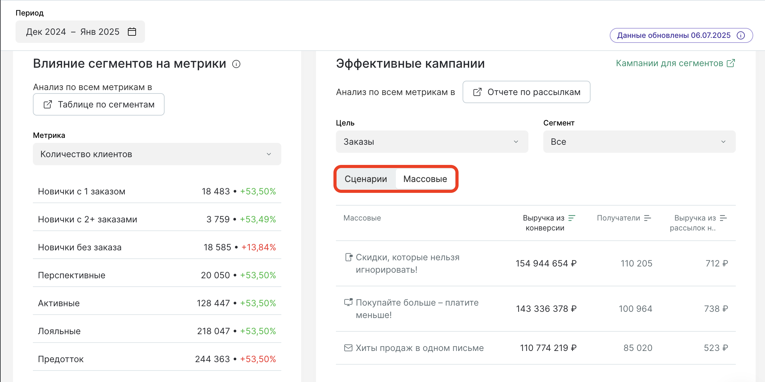The image size is (765, 382).
Task: Open campaign Покупайте больше – платите меньше!
Action: (x=417, y=309)
